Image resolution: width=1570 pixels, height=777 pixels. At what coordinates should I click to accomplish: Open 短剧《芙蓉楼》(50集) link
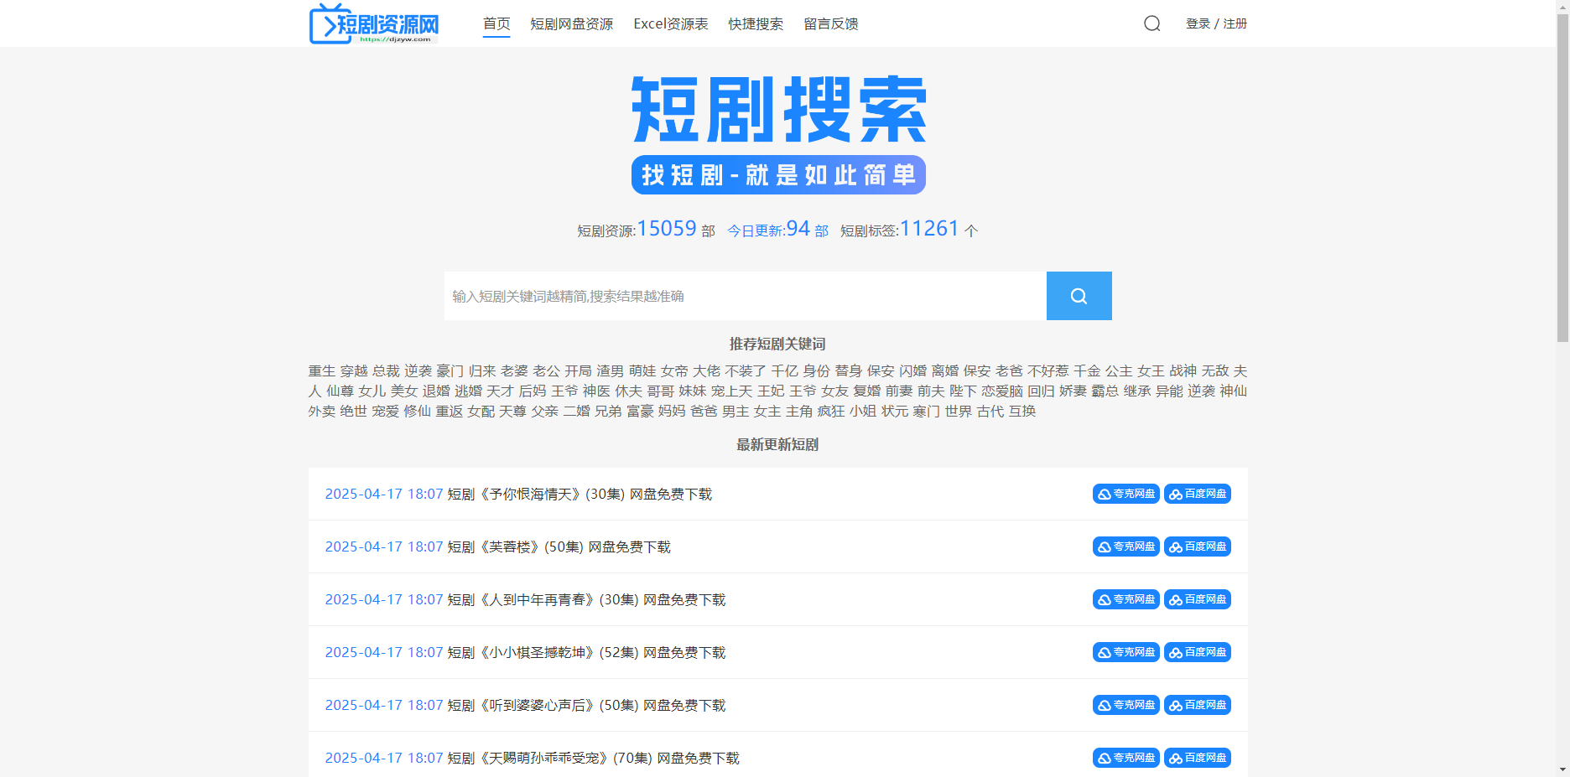tap(559, 547)
